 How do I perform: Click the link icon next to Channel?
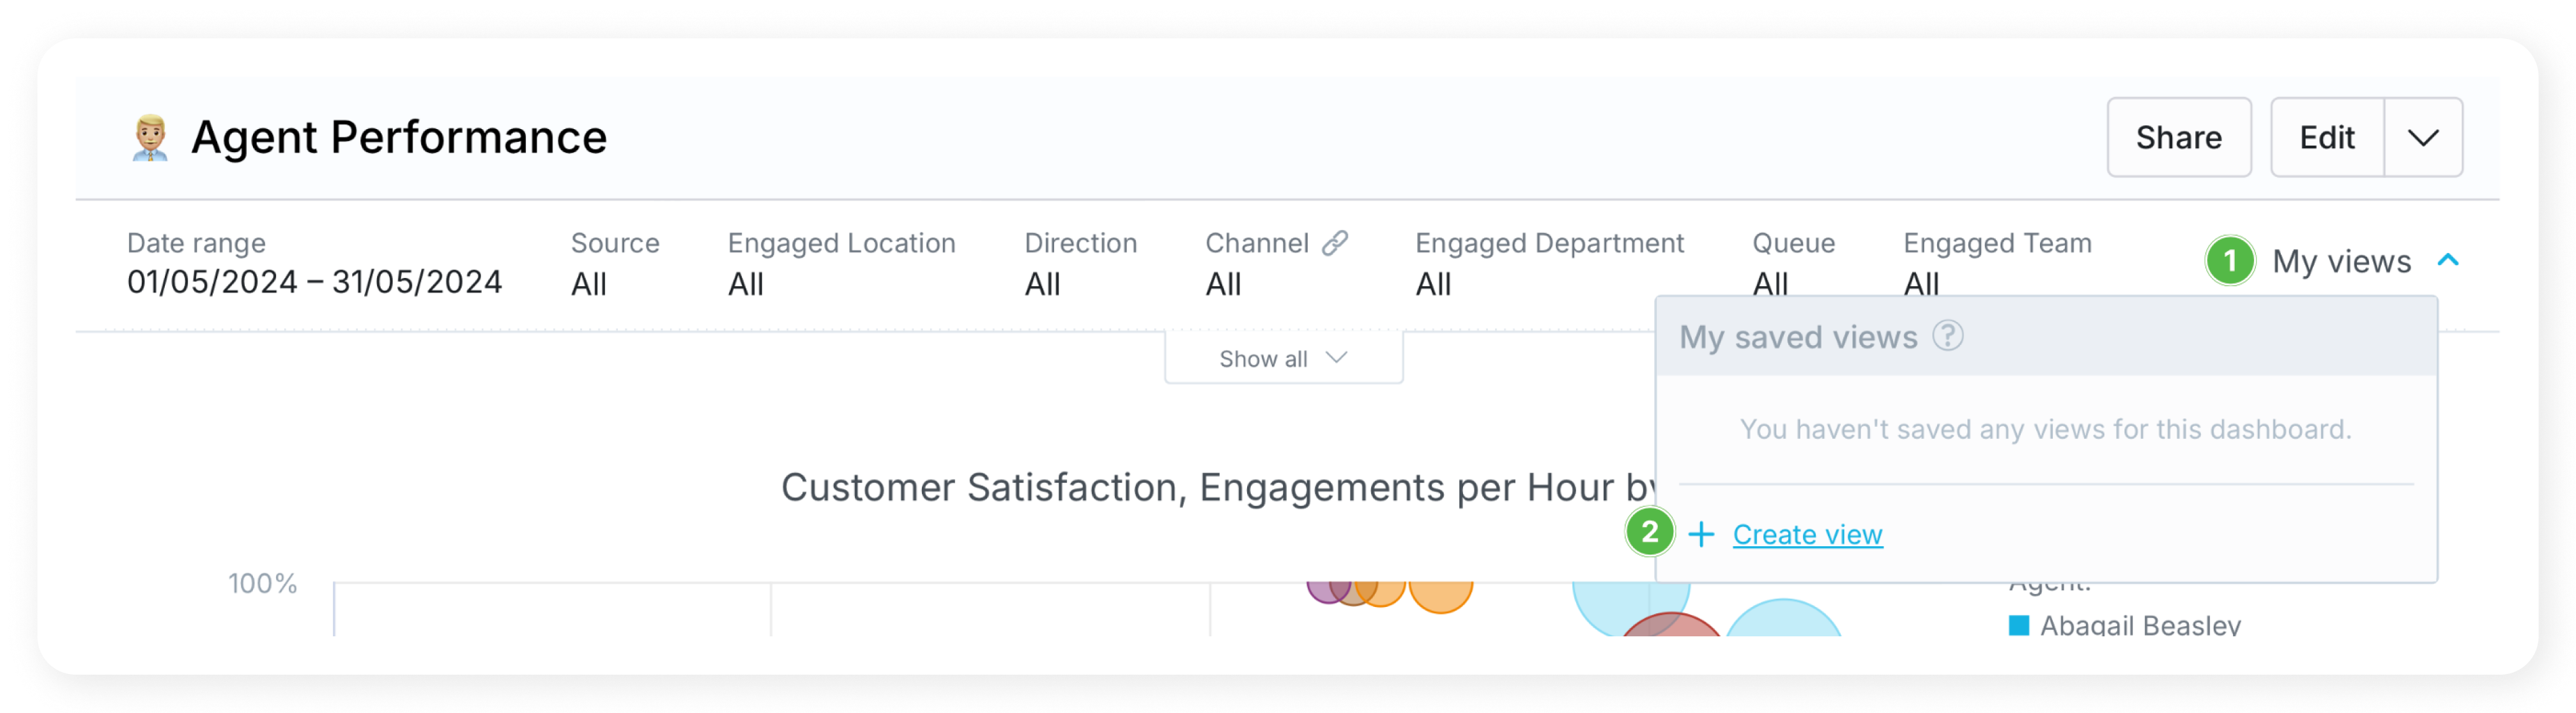point(1335,243)
